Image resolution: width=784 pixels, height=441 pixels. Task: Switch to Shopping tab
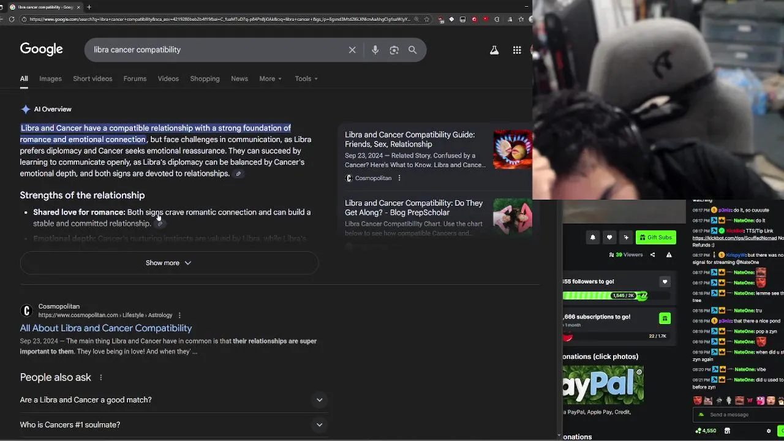[x=205, y=78]
